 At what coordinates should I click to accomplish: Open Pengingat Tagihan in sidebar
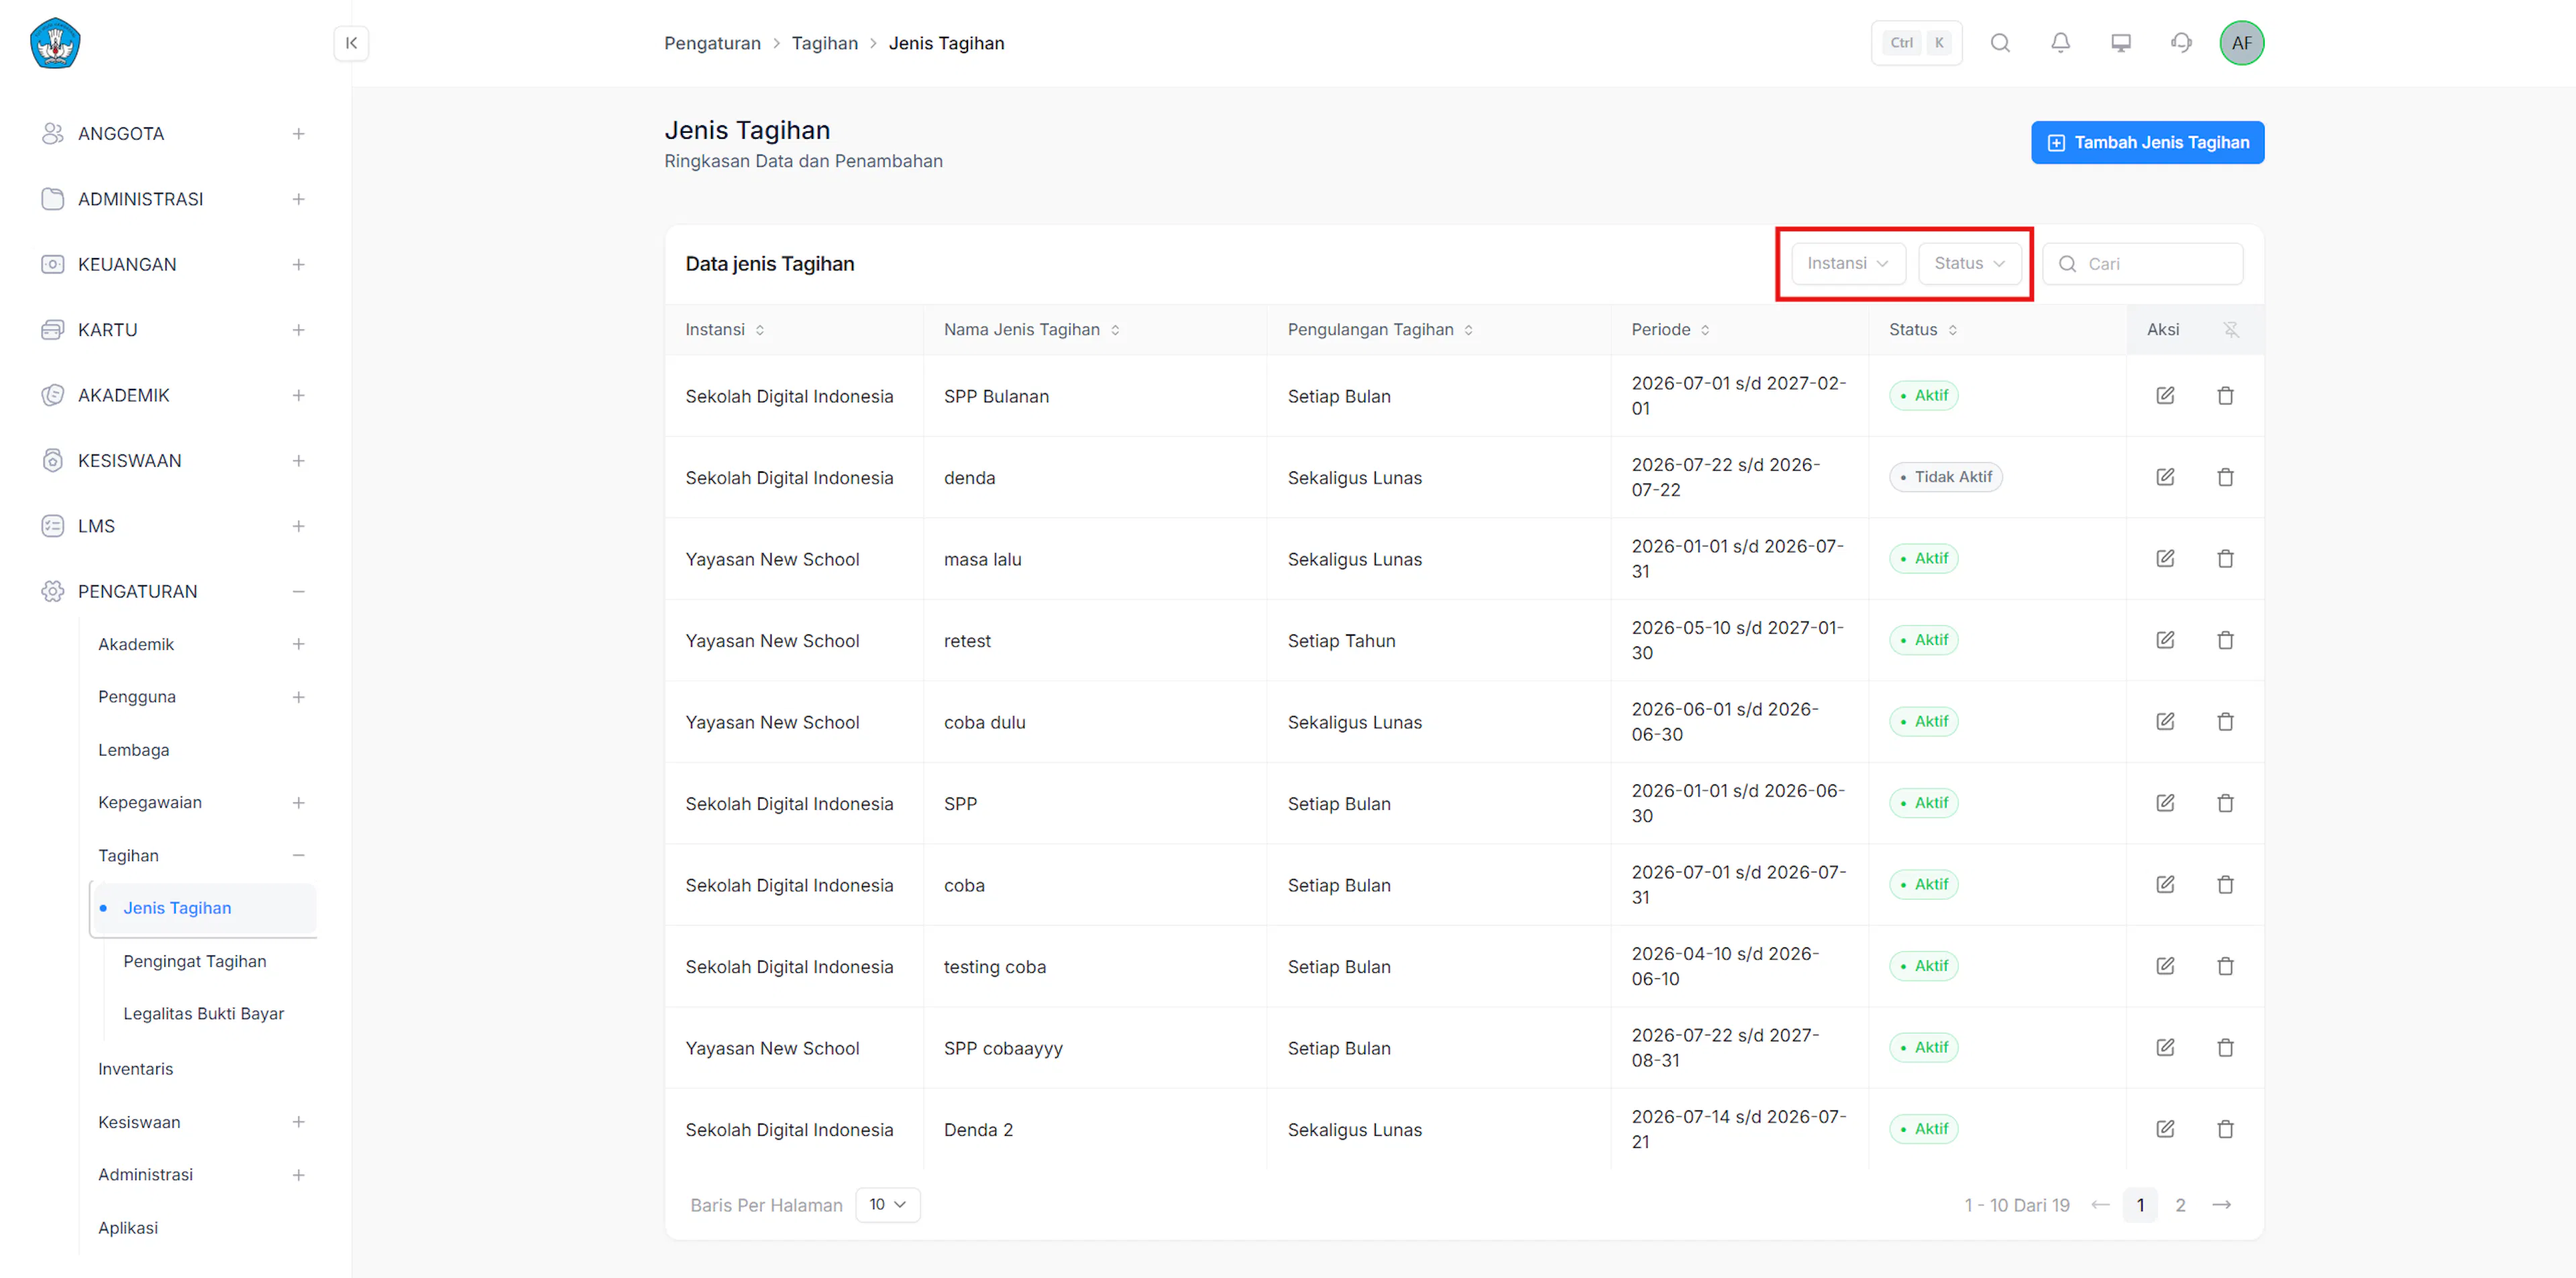[194, 962]
